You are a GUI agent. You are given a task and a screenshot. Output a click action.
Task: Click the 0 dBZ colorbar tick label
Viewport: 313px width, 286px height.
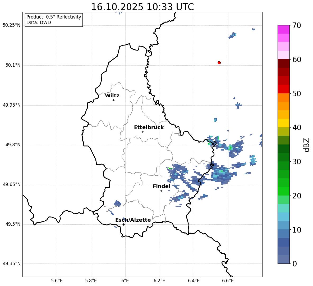294,264
